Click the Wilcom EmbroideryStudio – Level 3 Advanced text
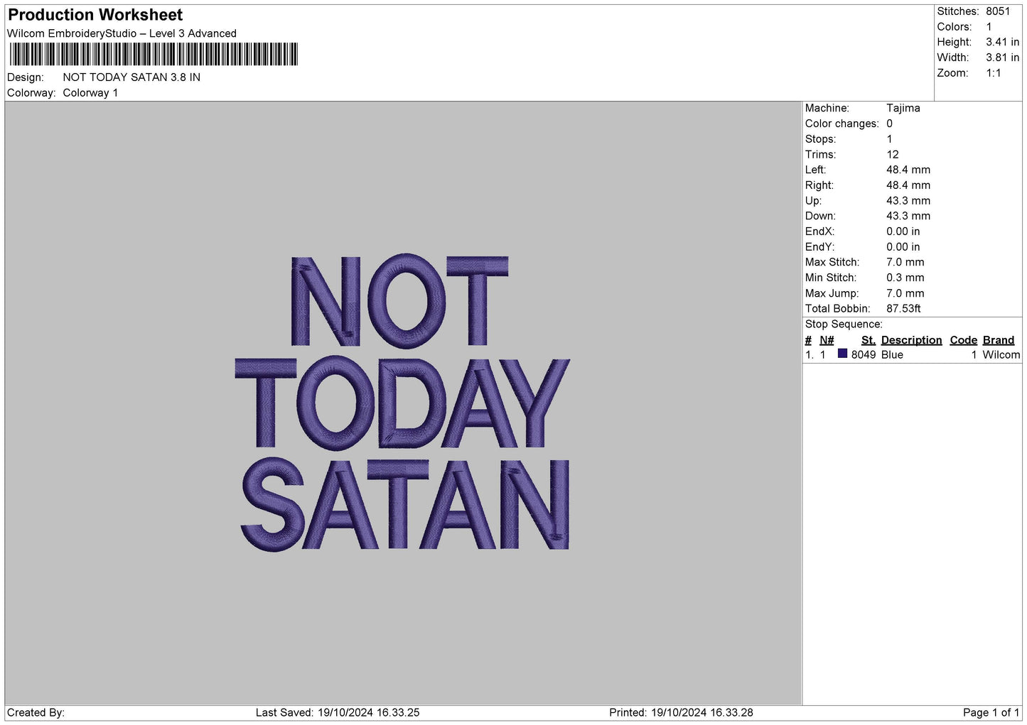Image resolution: width=1027 pixels, height=725 pixels. click(x=122, y=33)
